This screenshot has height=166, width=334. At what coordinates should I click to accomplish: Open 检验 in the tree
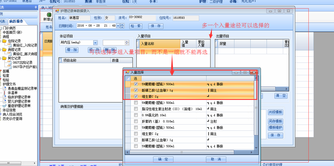point(6,80)
